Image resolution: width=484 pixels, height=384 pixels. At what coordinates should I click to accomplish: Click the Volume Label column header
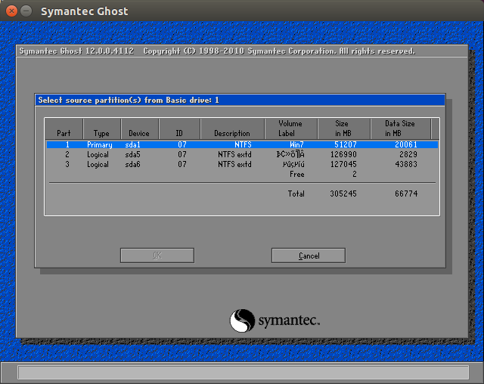pos(290,129)
